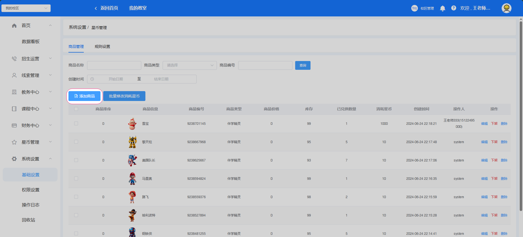Screen dimensions: 523x237
Task: Click the system settings gear icon
Action: 14,159
